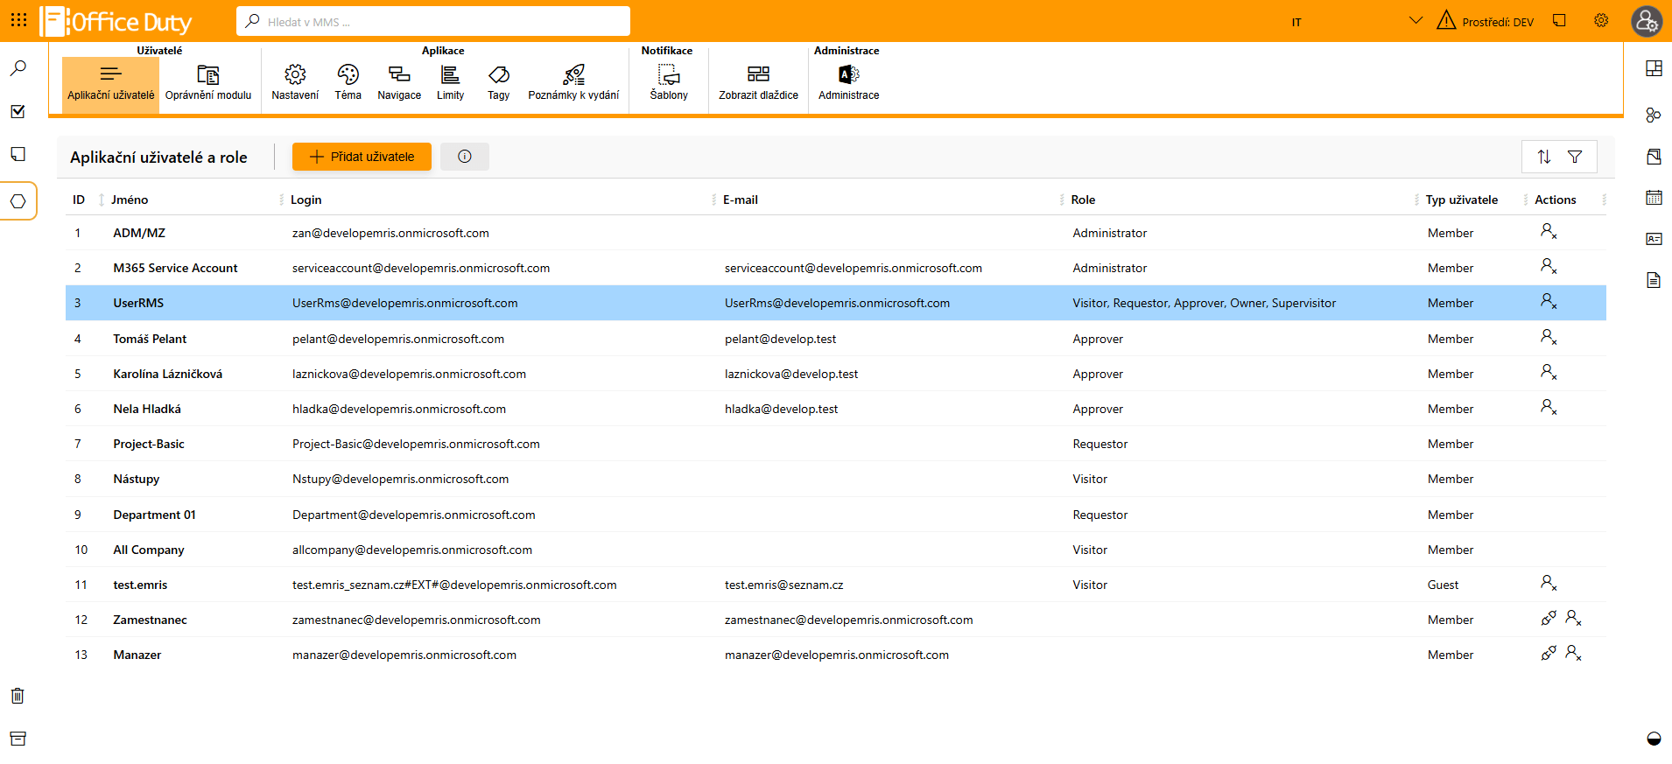Open Oprávnění modulu

click(208, 84)
